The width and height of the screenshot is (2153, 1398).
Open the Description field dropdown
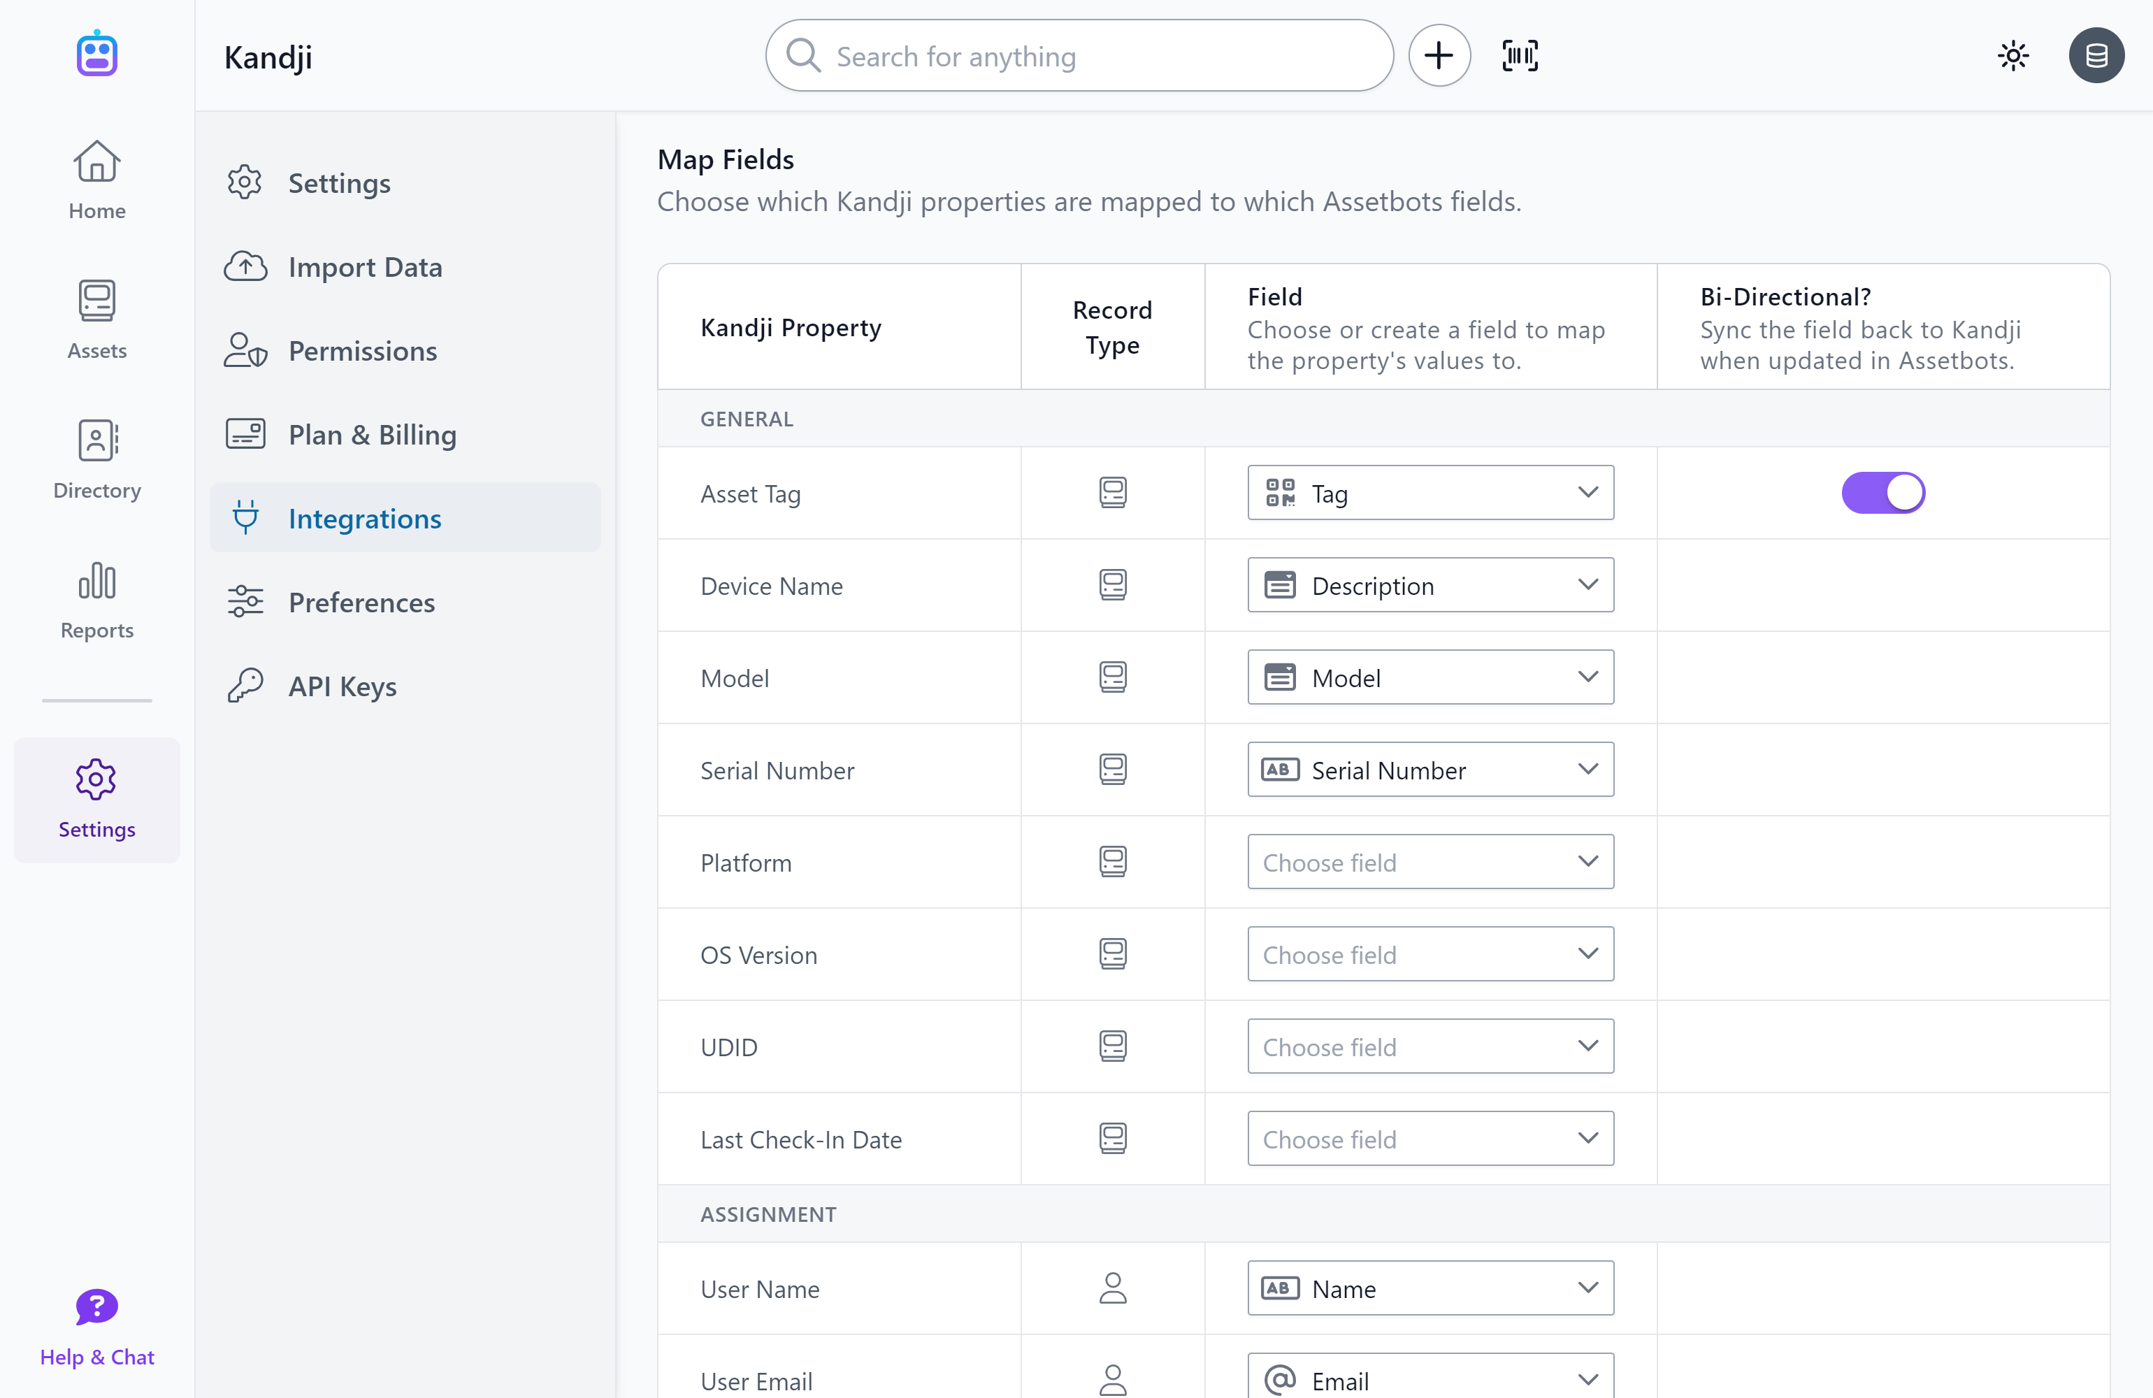click(x=1430, y=586)
